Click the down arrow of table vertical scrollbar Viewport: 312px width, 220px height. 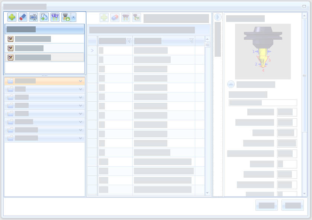[x=207, y=193]
